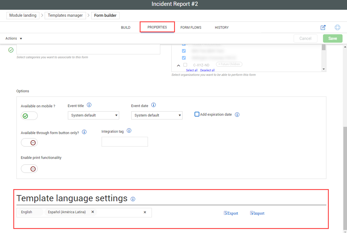347x233 pixels.
Task: Click green check icon beside categories field
Action: pyautogui.click(x=11, y=50)
